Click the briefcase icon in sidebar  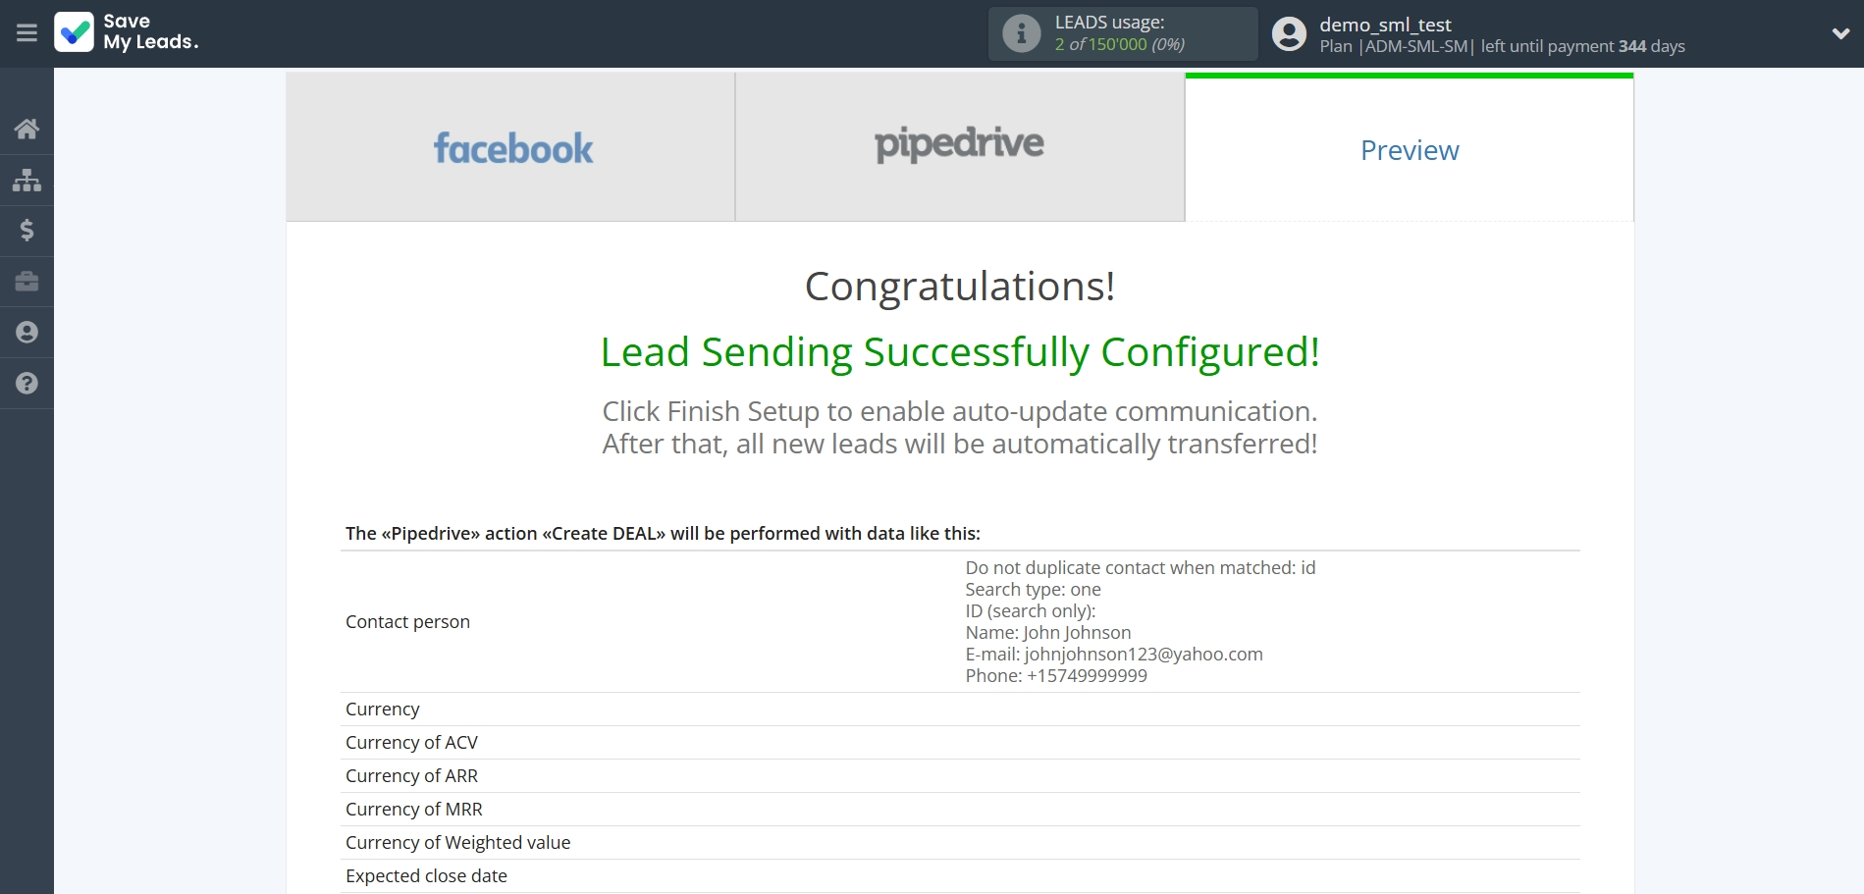(27, 282)
